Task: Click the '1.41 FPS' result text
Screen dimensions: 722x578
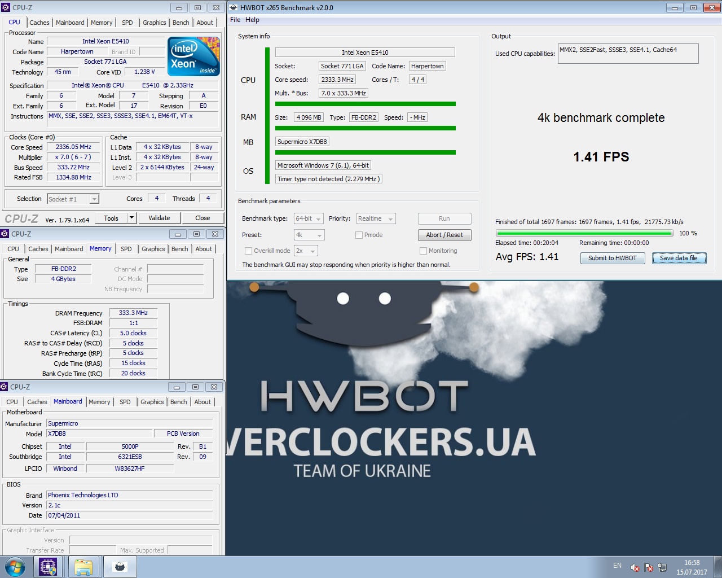Action: [601, 157]
